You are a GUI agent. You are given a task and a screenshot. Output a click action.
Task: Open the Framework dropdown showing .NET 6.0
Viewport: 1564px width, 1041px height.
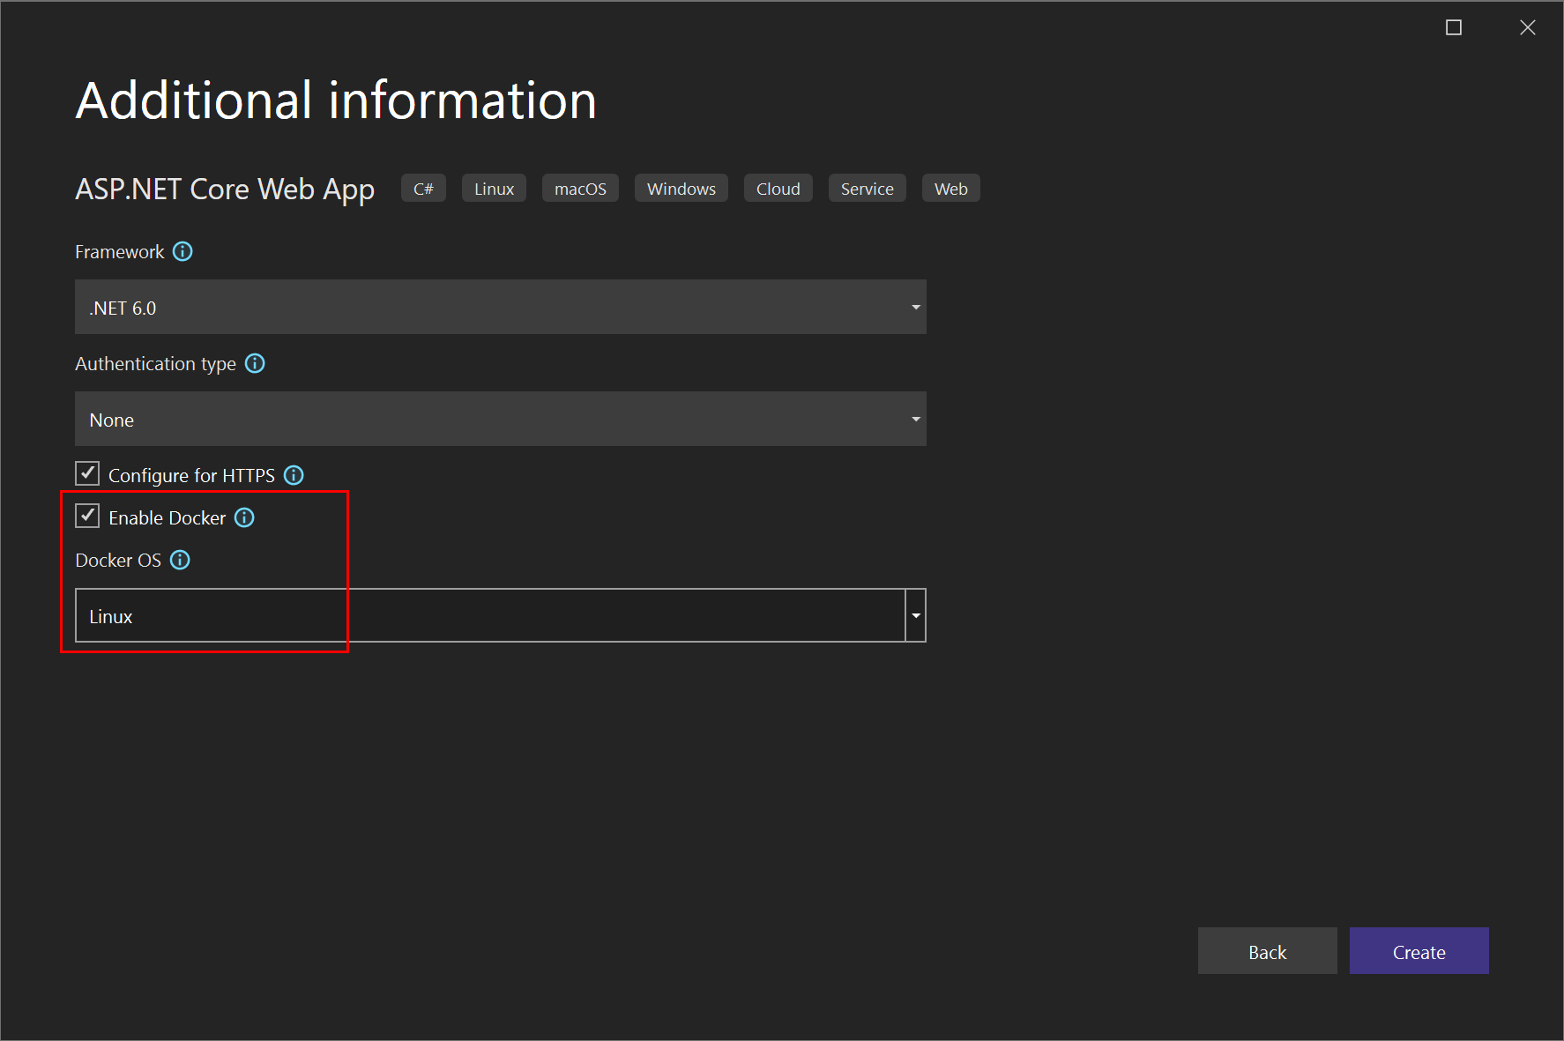915,307
